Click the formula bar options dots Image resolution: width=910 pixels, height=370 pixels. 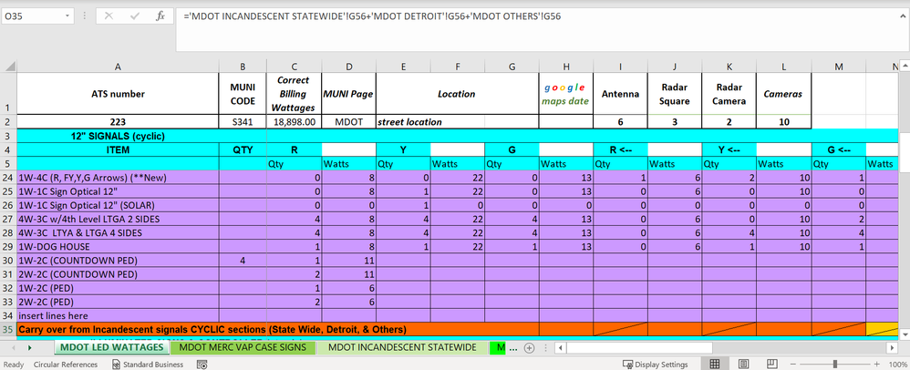(85, 16)
